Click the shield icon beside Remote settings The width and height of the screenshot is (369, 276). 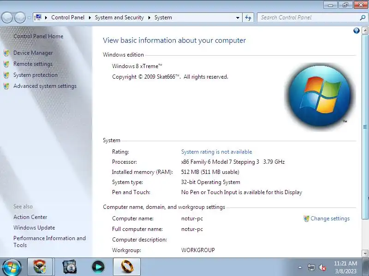point(6,64)
